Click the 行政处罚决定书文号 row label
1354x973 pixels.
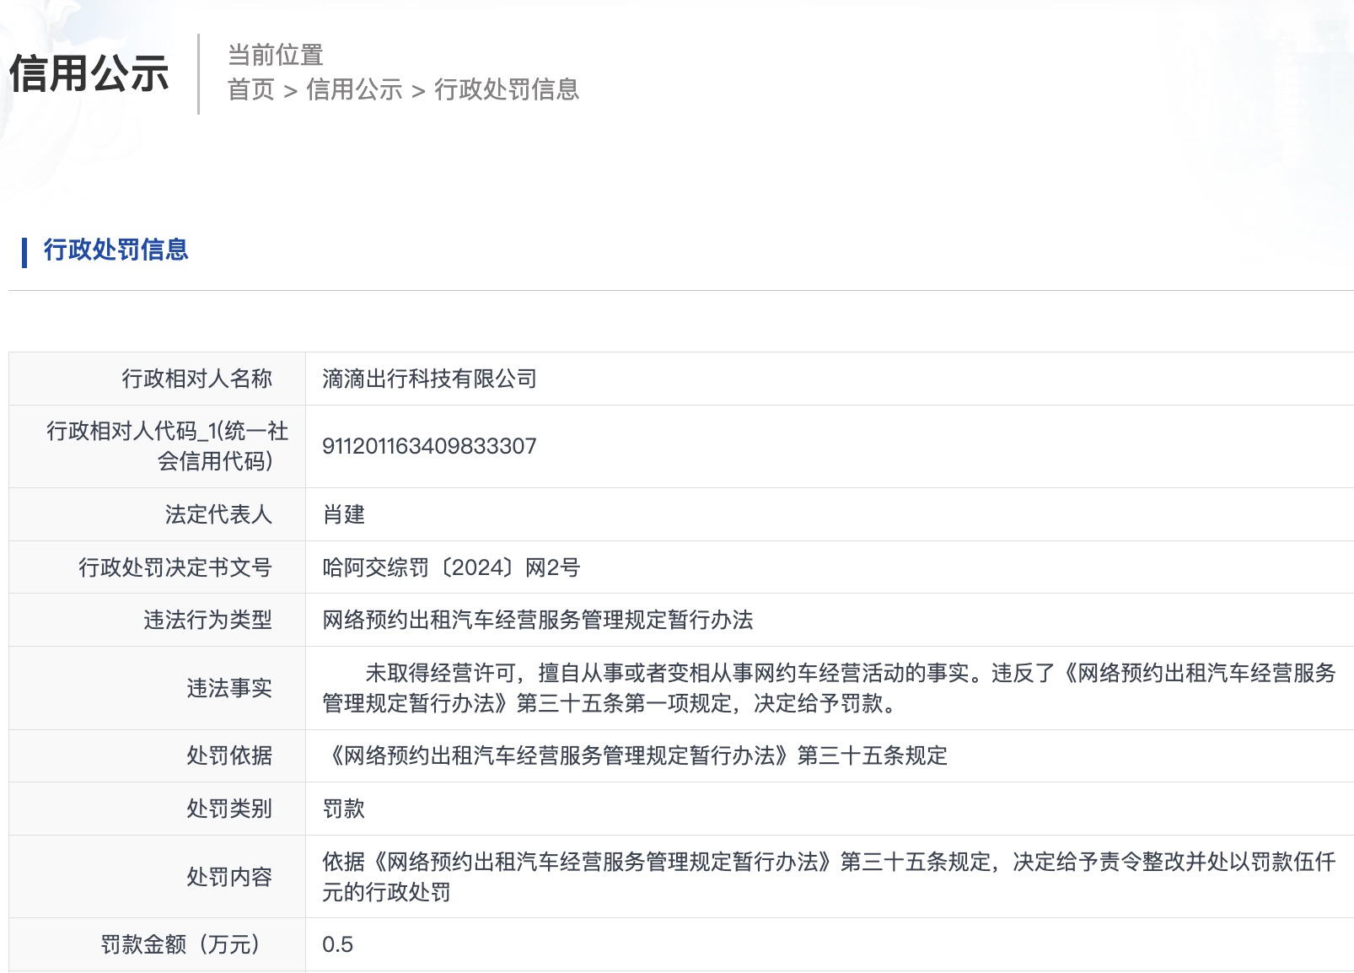coord(175,567)
